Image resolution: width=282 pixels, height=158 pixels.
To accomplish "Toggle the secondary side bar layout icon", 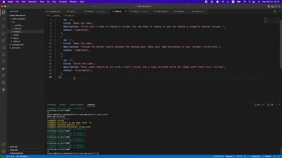I will click(275, 6).
